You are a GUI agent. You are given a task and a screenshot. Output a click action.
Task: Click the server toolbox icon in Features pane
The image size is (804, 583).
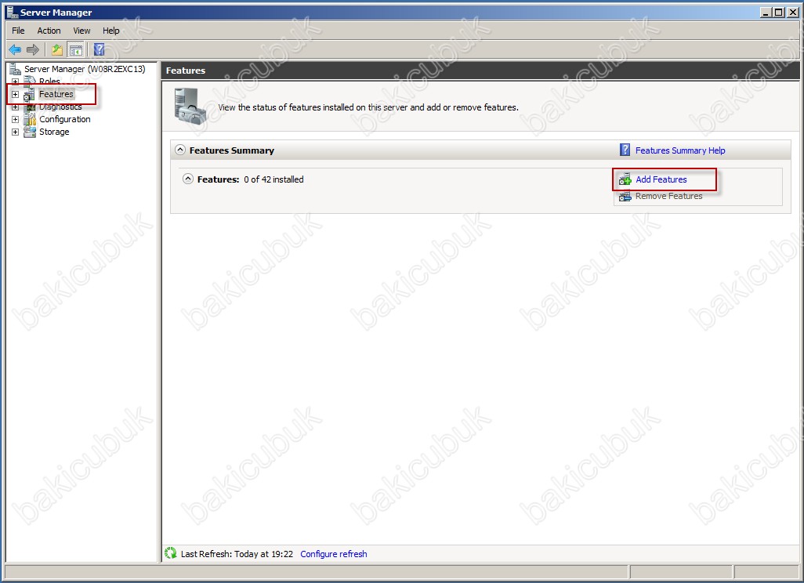pyautogui.click(x=190, y=107)
